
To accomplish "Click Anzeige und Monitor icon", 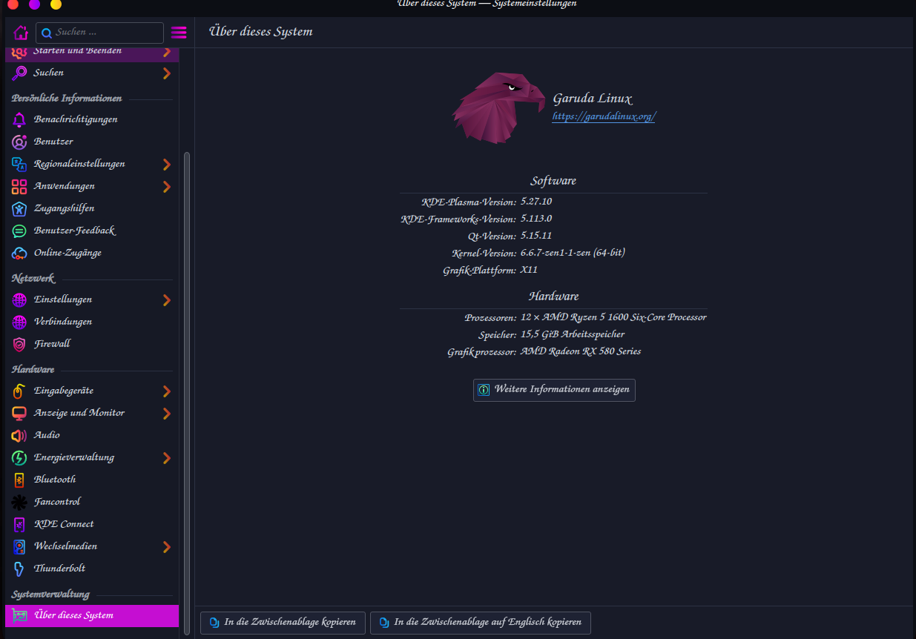I will point(19,413).
